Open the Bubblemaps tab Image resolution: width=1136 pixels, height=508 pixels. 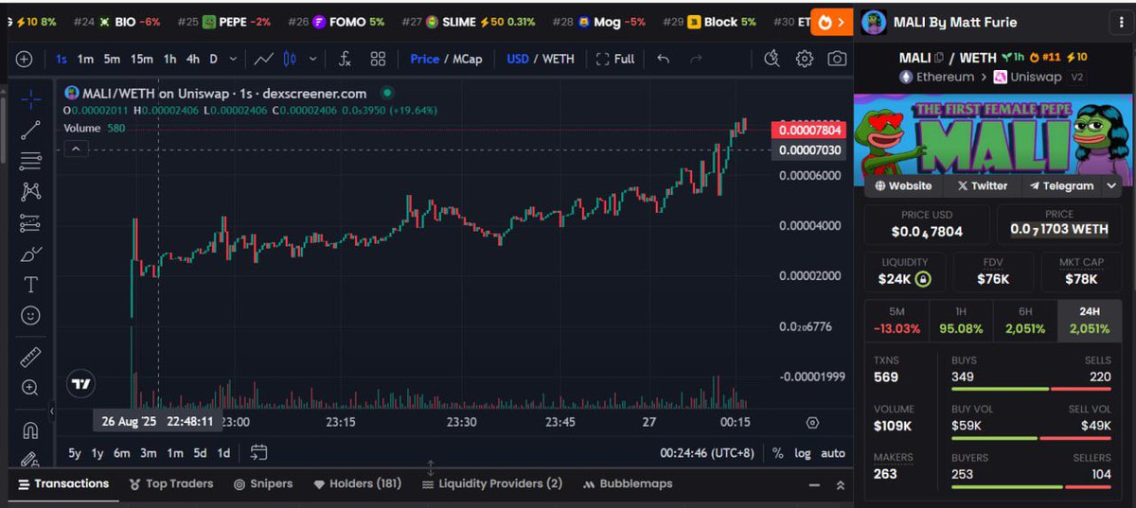[x=628, y=483]
